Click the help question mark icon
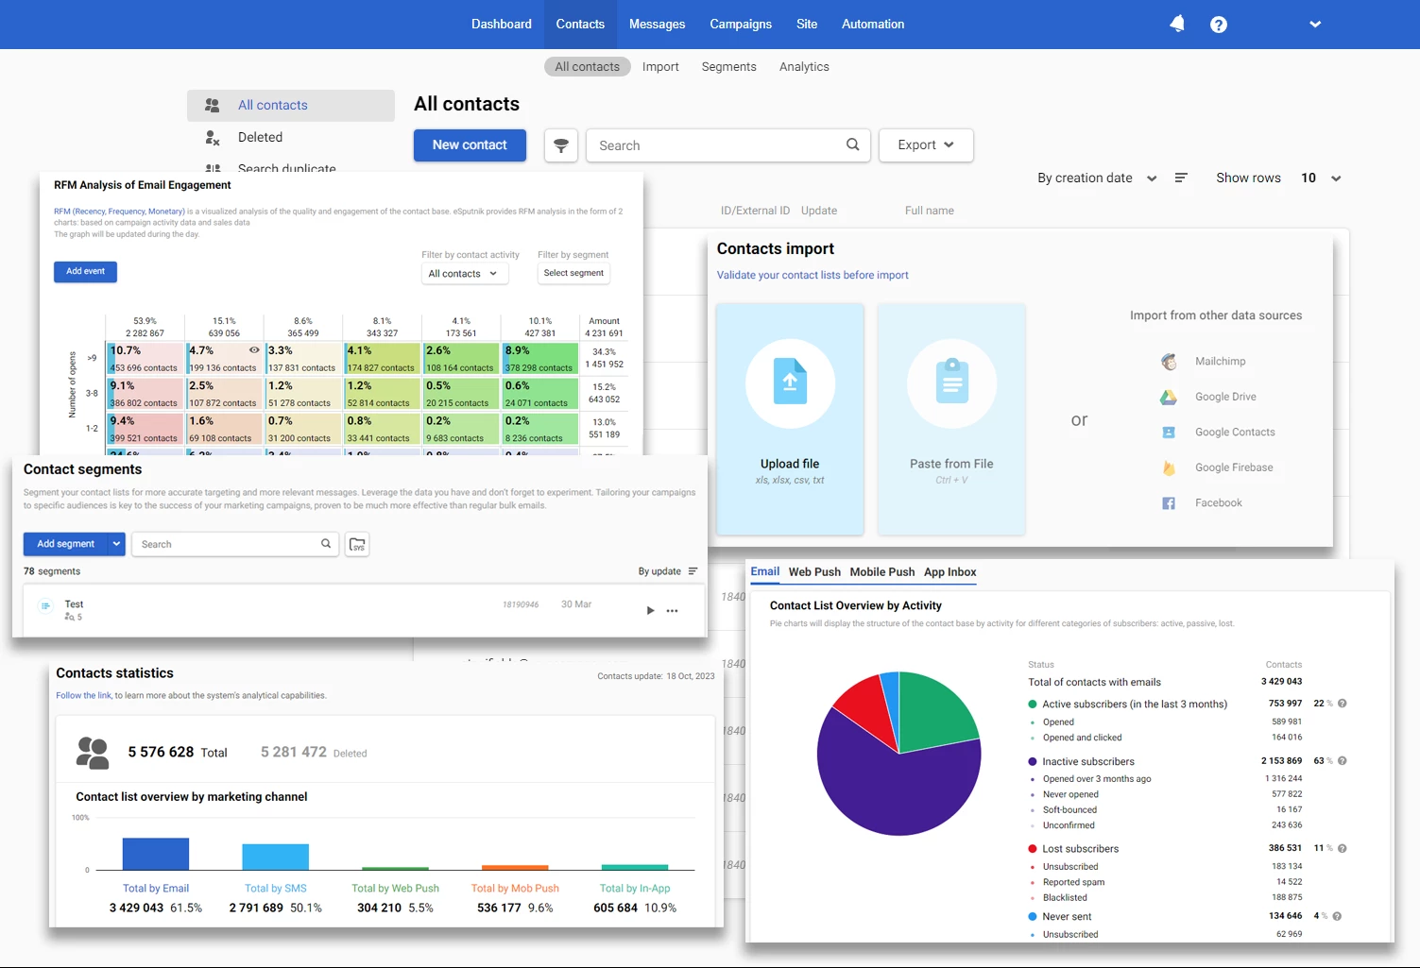 (1219, 25)
